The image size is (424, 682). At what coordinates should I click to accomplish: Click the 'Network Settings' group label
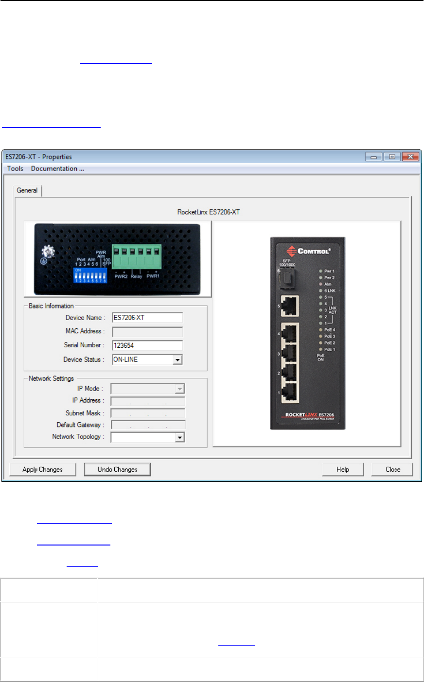pyautogui.click(x=51, y=378)
